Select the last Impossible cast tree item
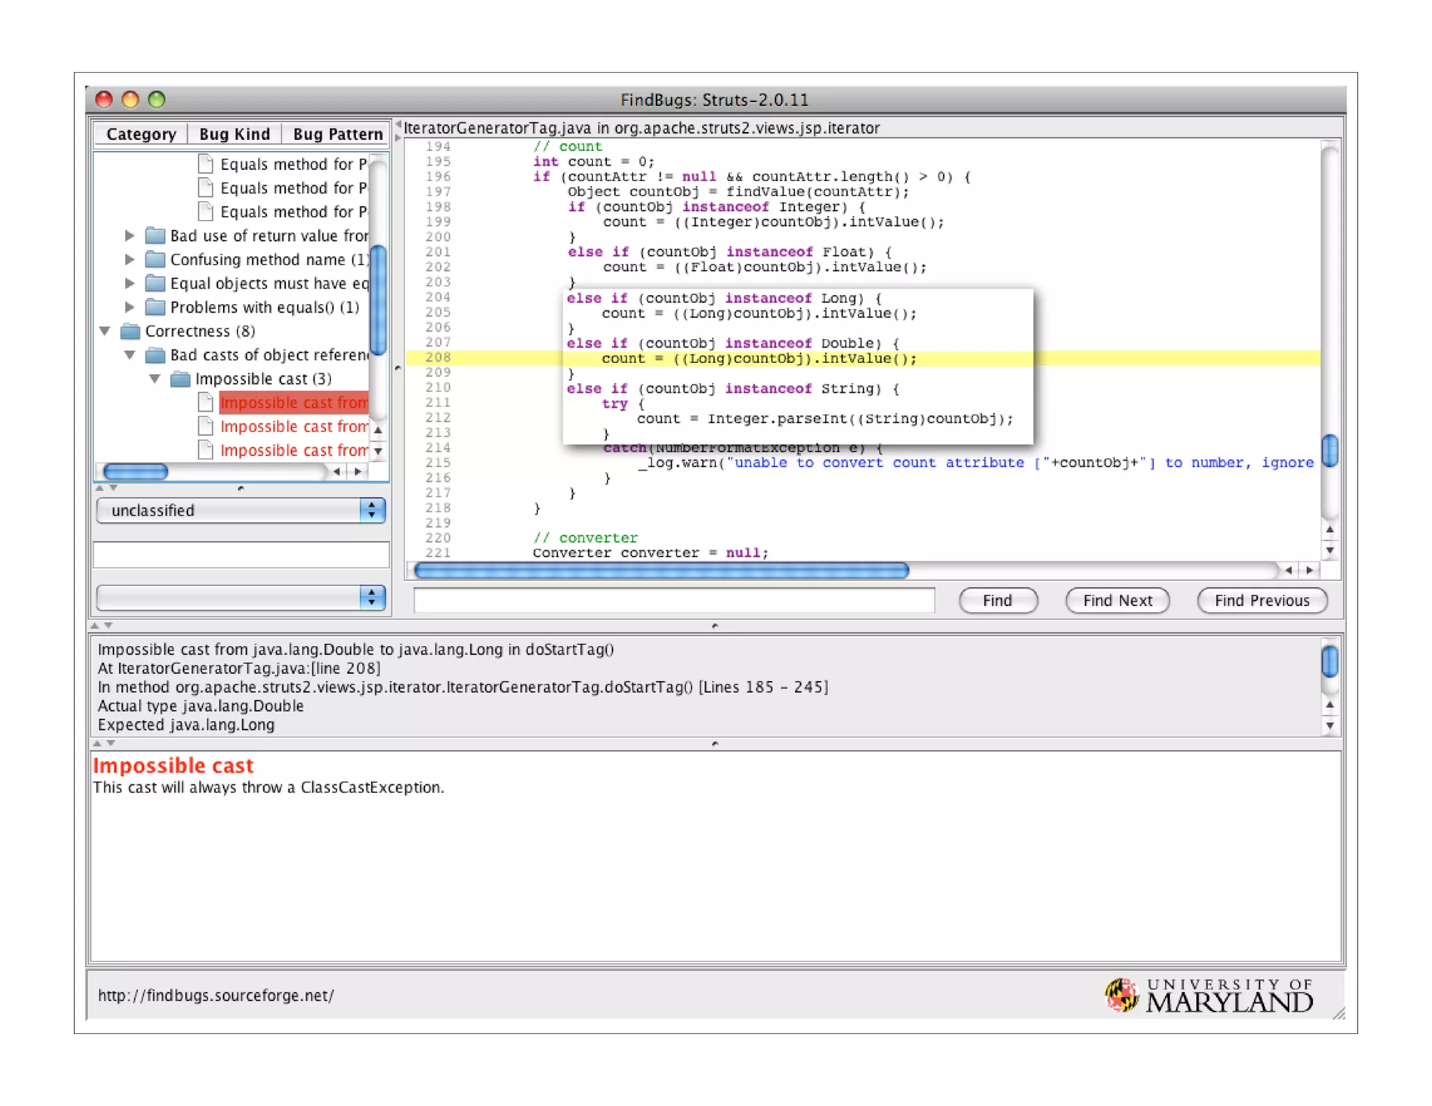Screen dimensions: 1432x1106 [294, 450]
